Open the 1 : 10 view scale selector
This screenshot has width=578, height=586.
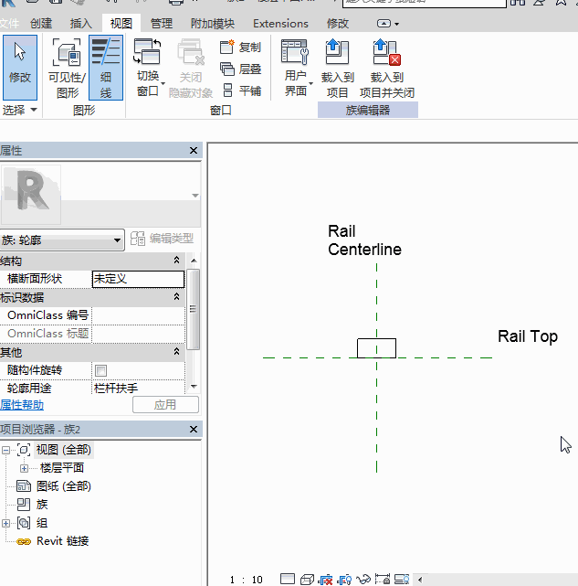[x=246, y=580]
